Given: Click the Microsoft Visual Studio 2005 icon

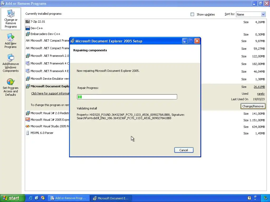Looking at the screenshot, I should (27, 126).
